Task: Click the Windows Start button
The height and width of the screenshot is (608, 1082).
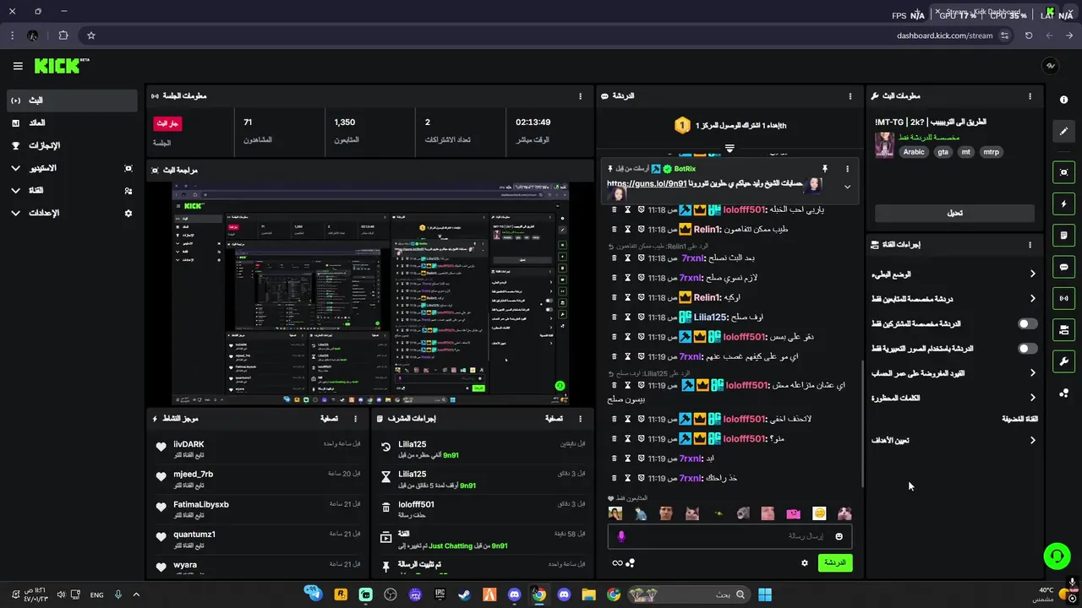Action: 765,594
